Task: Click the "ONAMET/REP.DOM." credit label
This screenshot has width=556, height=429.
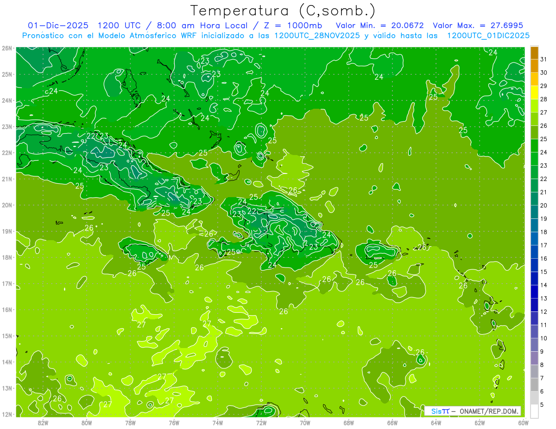Action: click(x=489, y=411)
